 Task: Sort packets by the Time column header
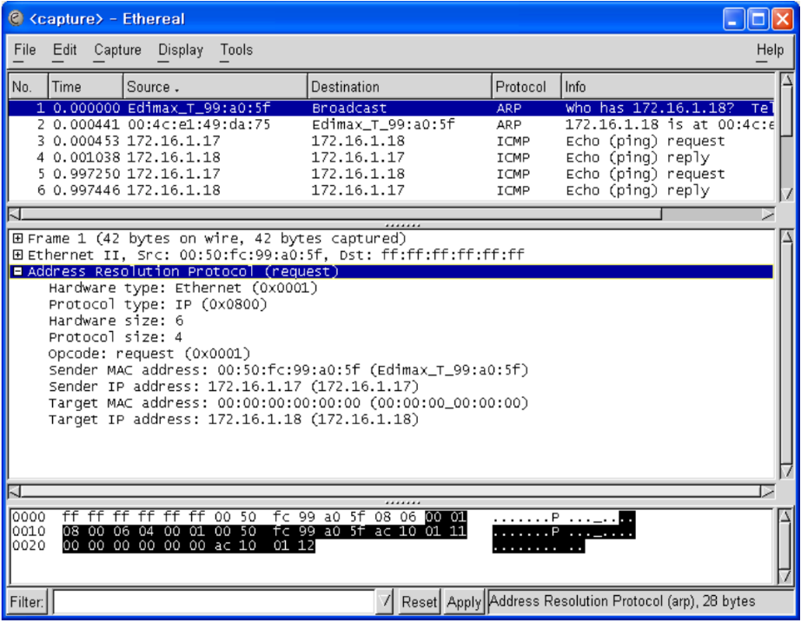pyautogui.click(x=85, y=86)
